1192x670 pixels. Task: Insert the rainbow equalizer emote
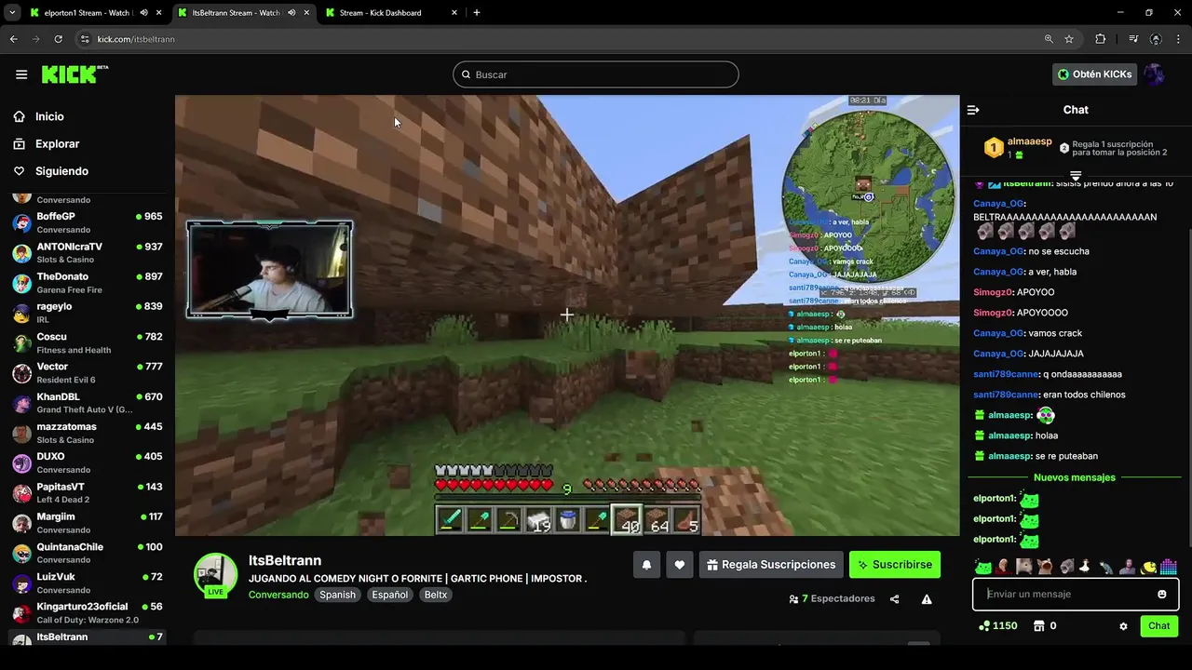point(1169,566)
